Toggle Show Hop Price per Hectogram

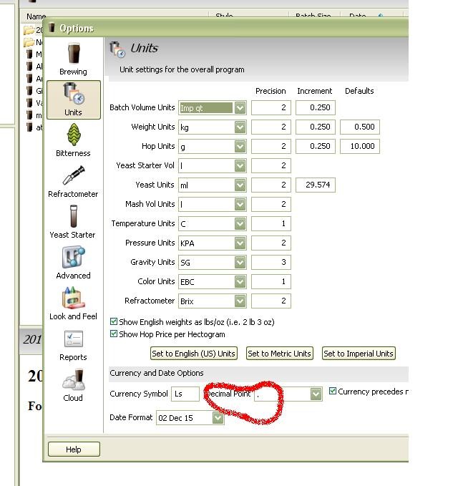(114, 334)
